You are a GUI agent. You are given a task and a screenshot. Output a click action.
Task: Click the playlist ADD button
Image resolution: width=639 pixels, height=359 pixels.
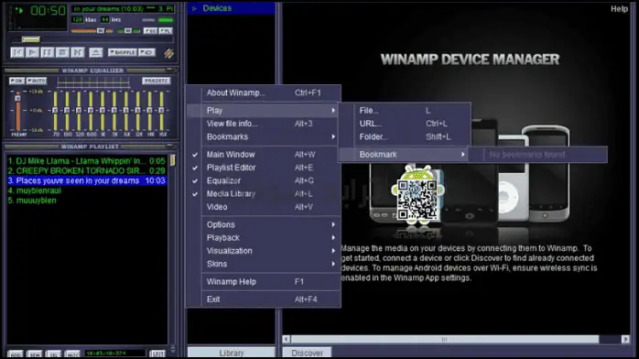click(x=15, y=354)
